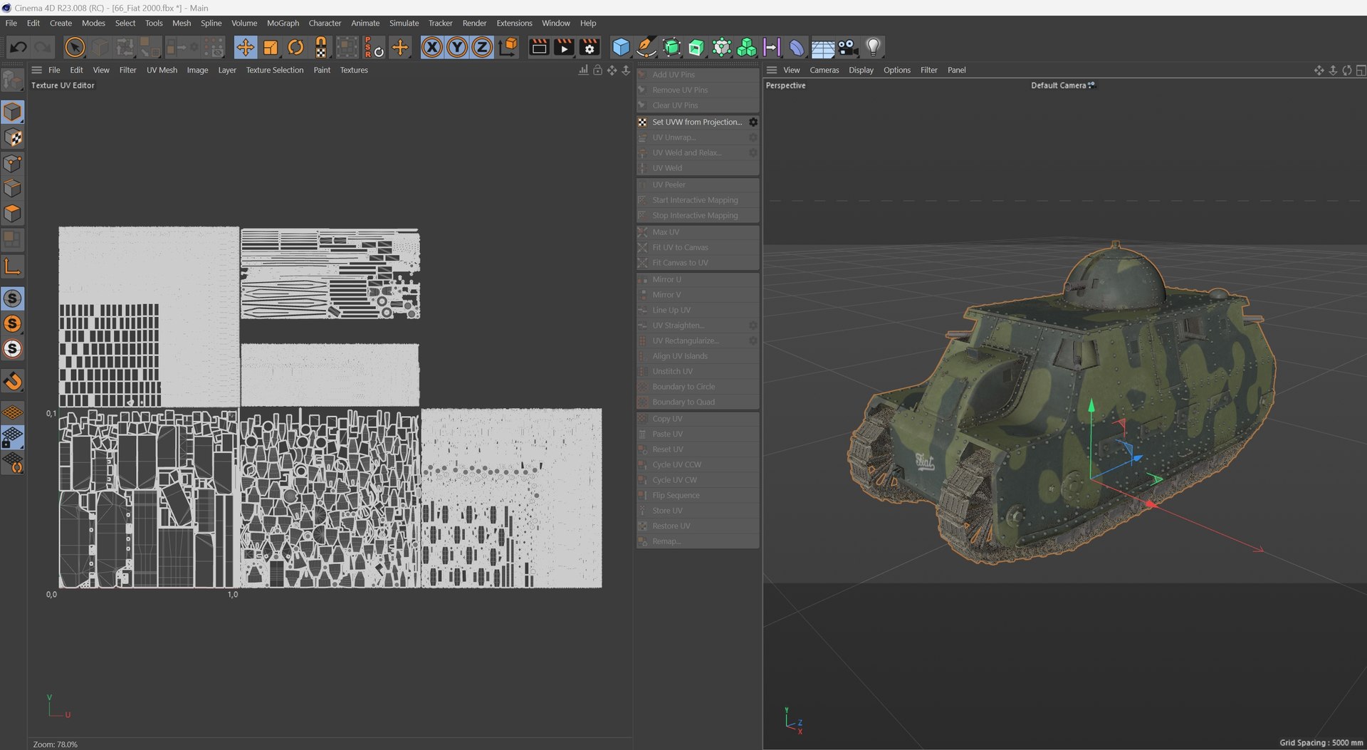Activate the Scale tool
Image resolution: width=1367 pixels, height=750 pixels.
[271, 48]
